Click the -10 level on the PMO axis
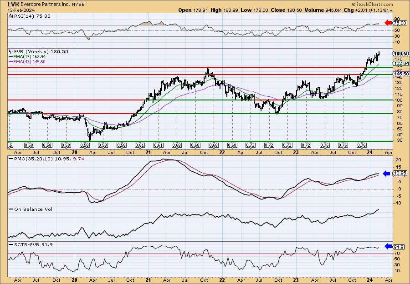The height and width of the screenshot is (284, 410). pyautogui.click(x=398, y=203)
